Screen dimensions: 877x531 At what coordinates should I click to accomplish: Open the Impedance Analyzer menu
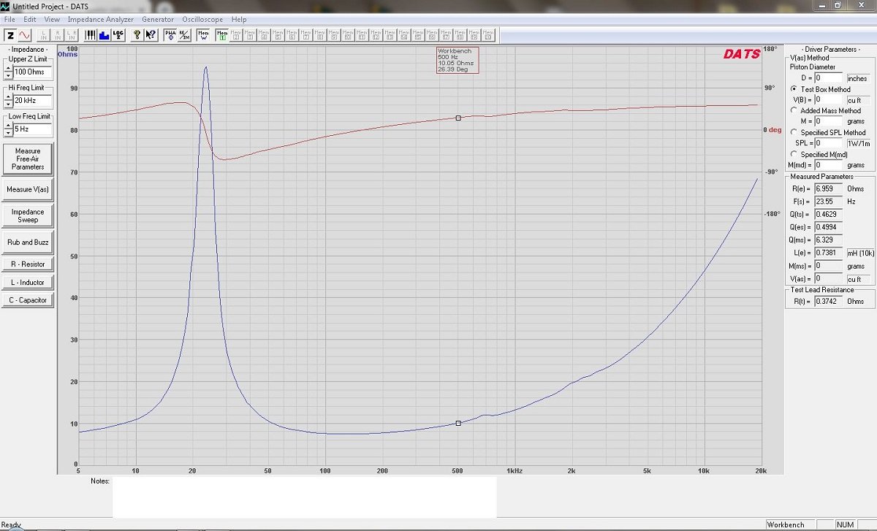click(x=101, y=19)
